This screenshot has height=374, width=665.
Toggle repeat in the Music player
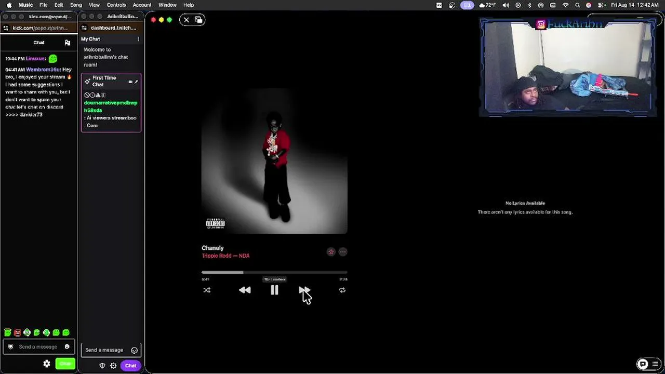tap(342, 290)
